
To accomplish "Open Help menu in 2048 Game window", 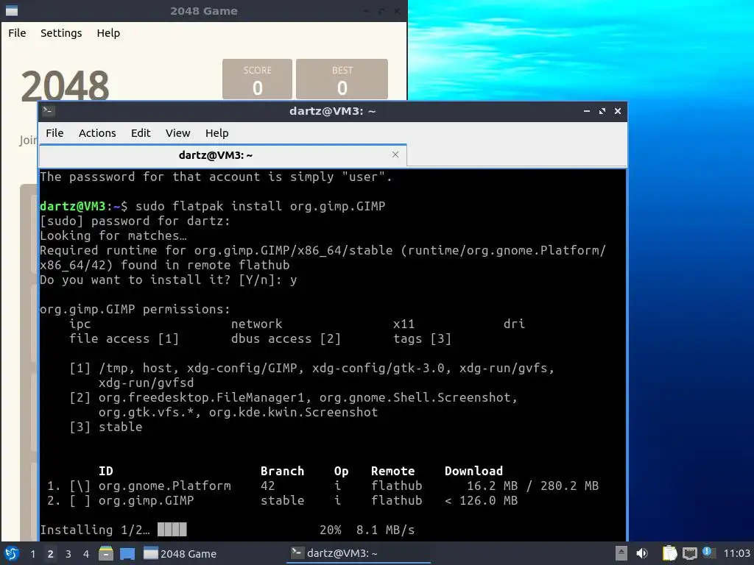I will point(108,33).
